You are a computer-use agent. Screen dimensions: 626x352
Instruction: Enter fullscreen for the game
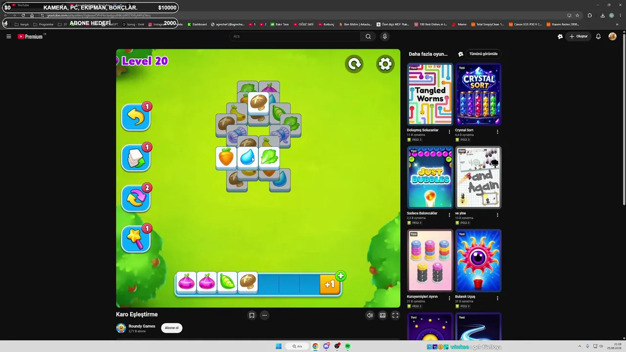point(395,315)
